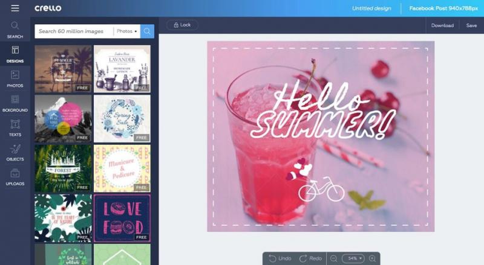Open the Search panel in sidebar
Image resolution: width=484 pixels, height=265 pixels.
[15, 30]
